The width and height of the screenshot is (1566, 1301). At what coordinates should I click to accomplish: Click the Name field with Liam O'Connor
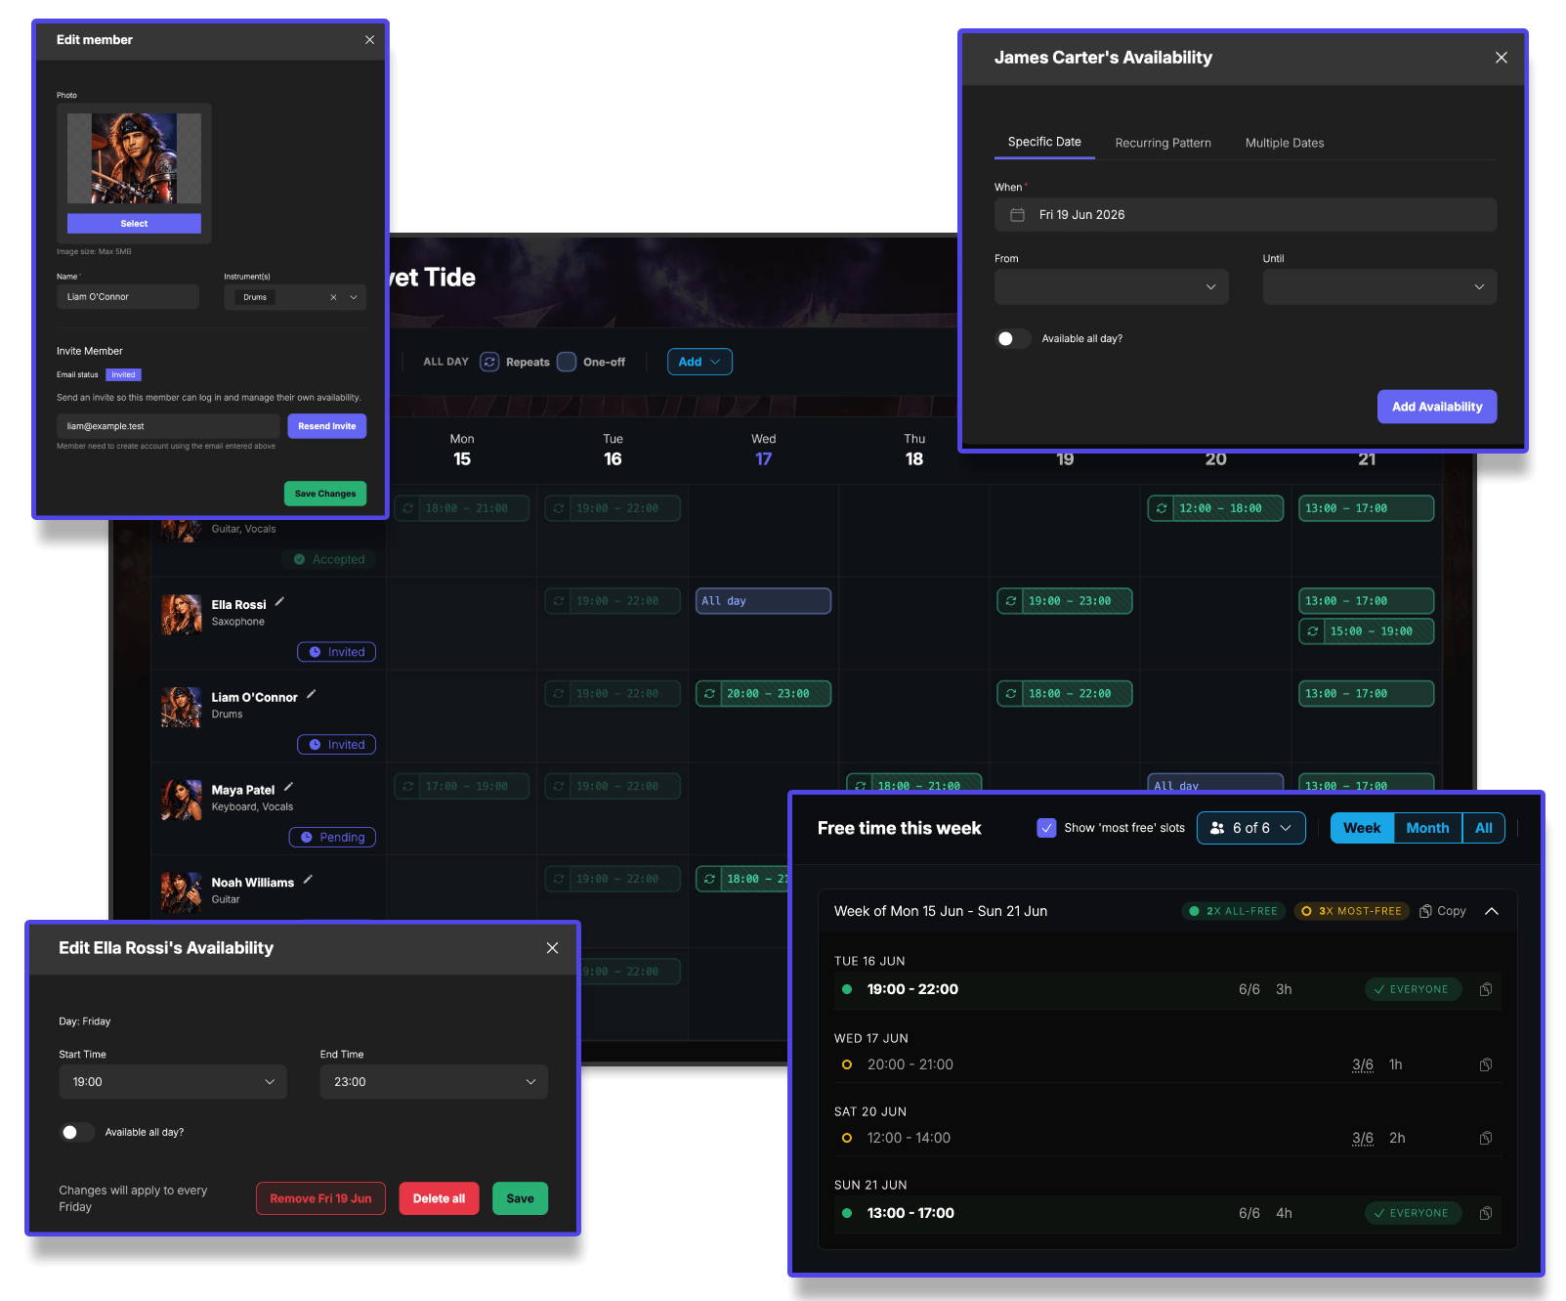click(128, 297)
